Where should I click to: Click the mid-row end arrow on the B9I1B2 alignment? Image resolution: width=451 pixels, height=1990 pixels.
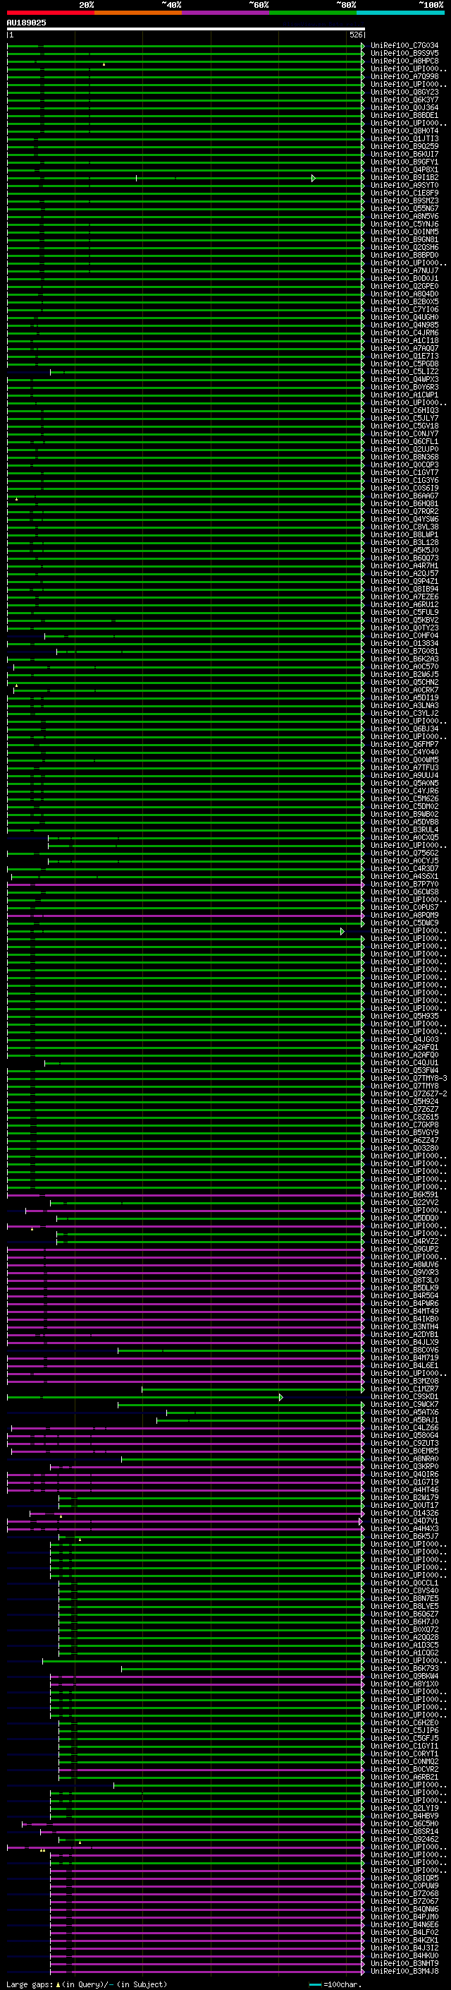(313, 179)
